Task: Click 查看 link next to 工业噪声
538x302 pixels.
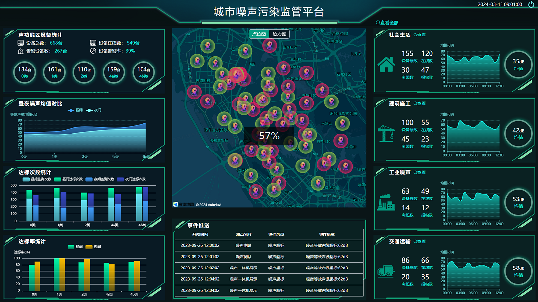Action: point(419,173)
